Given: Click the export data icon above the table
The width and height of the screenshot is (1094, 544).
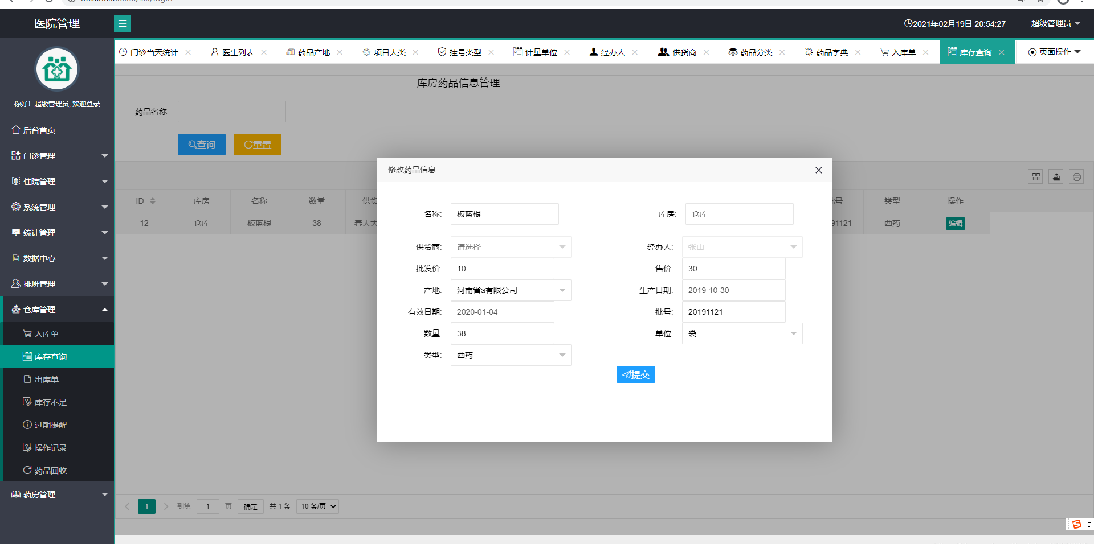Looking at the screenshot, I should (1056, 176).
